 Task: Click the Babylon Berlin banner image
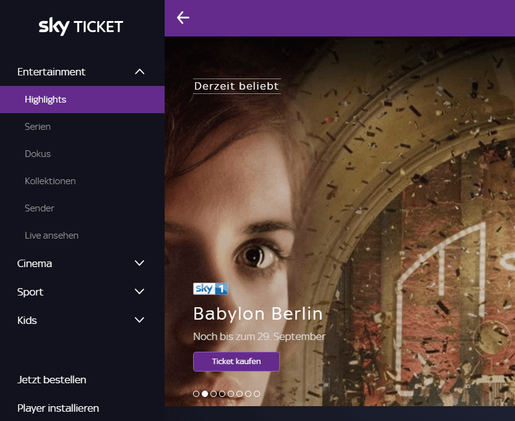pyautogui.click(x=340, y=221)
